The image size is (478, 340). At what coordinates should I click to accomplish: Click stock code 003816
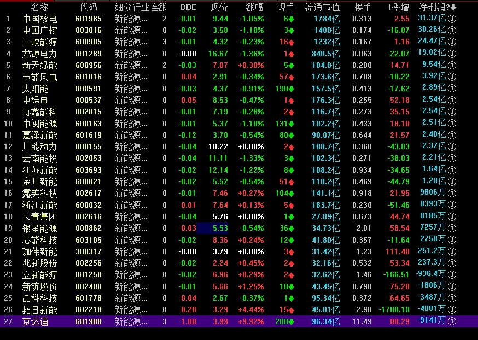89,31
